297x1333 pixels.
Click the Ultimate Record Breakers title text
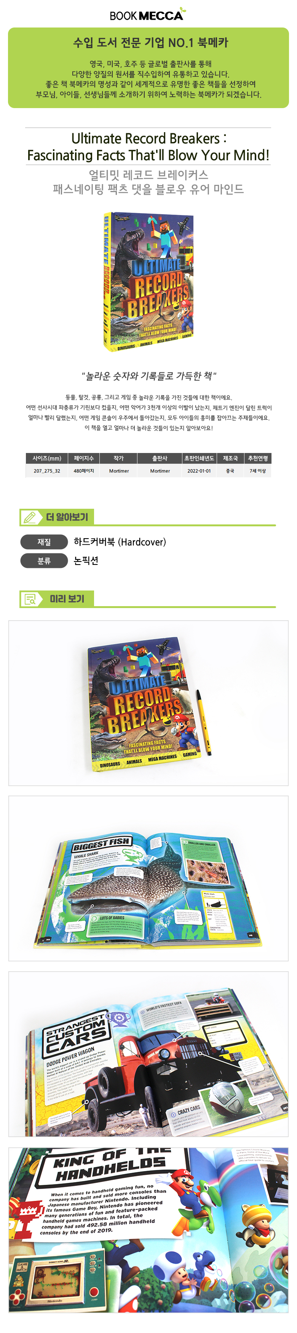148,146
